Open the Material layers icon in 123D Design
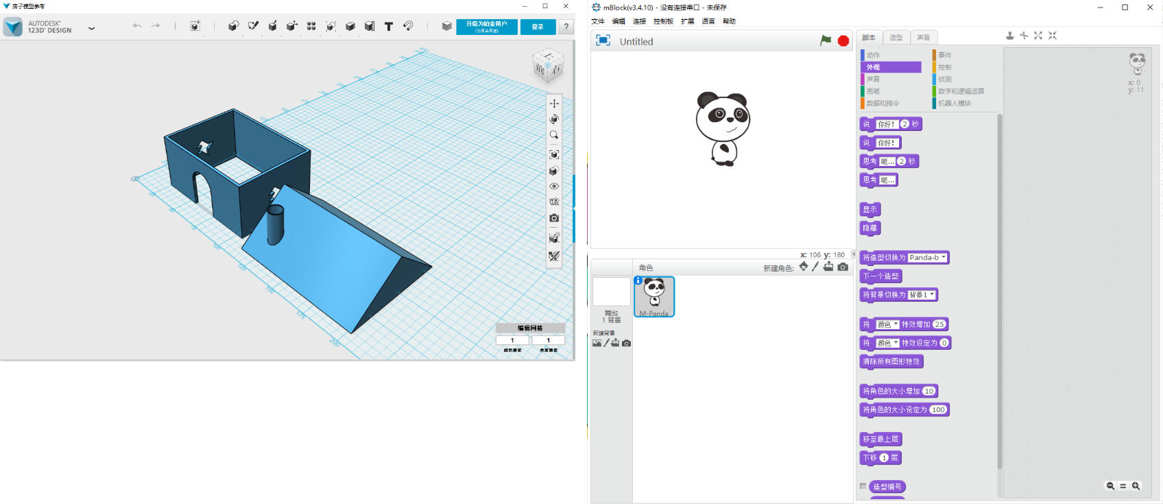1163x504 pixels. pyautogui.click(x=447, y=26)
